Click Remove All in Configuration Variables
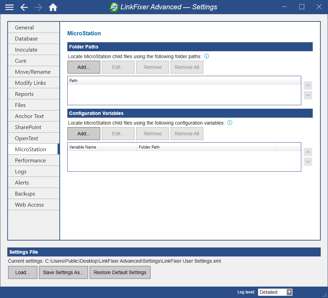Viewport: 328px width, 298px height. (187, 134)
